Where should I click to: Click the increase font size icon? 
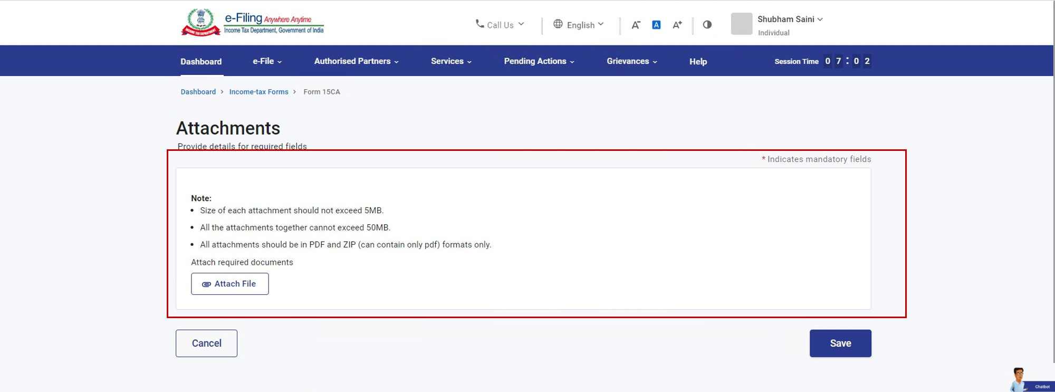click(677, 25)
